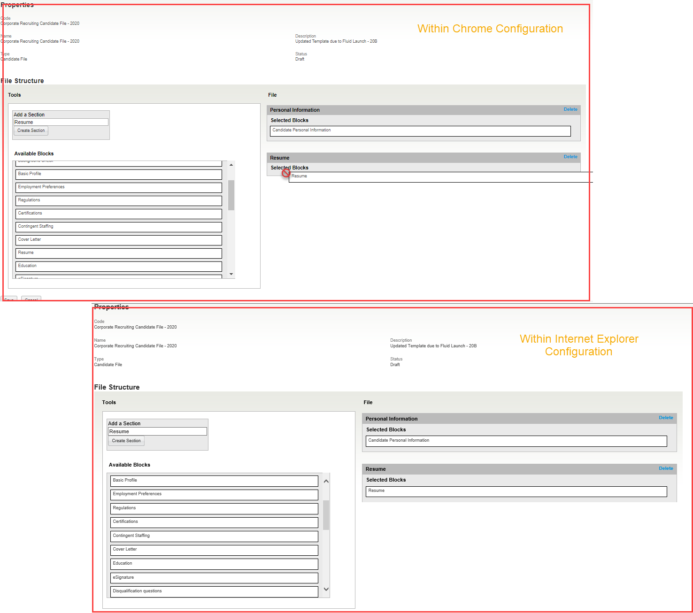This screenshot has width=693, height=613.
Task: Delete the Personal Information section in Chrome view
Action: click(x=570, y=109)
